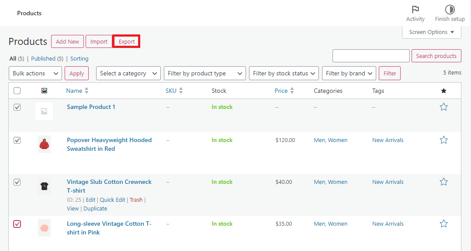The image size is (471, 251).
Task: Open the Sample Product 1 link
Action: point(91,107)
